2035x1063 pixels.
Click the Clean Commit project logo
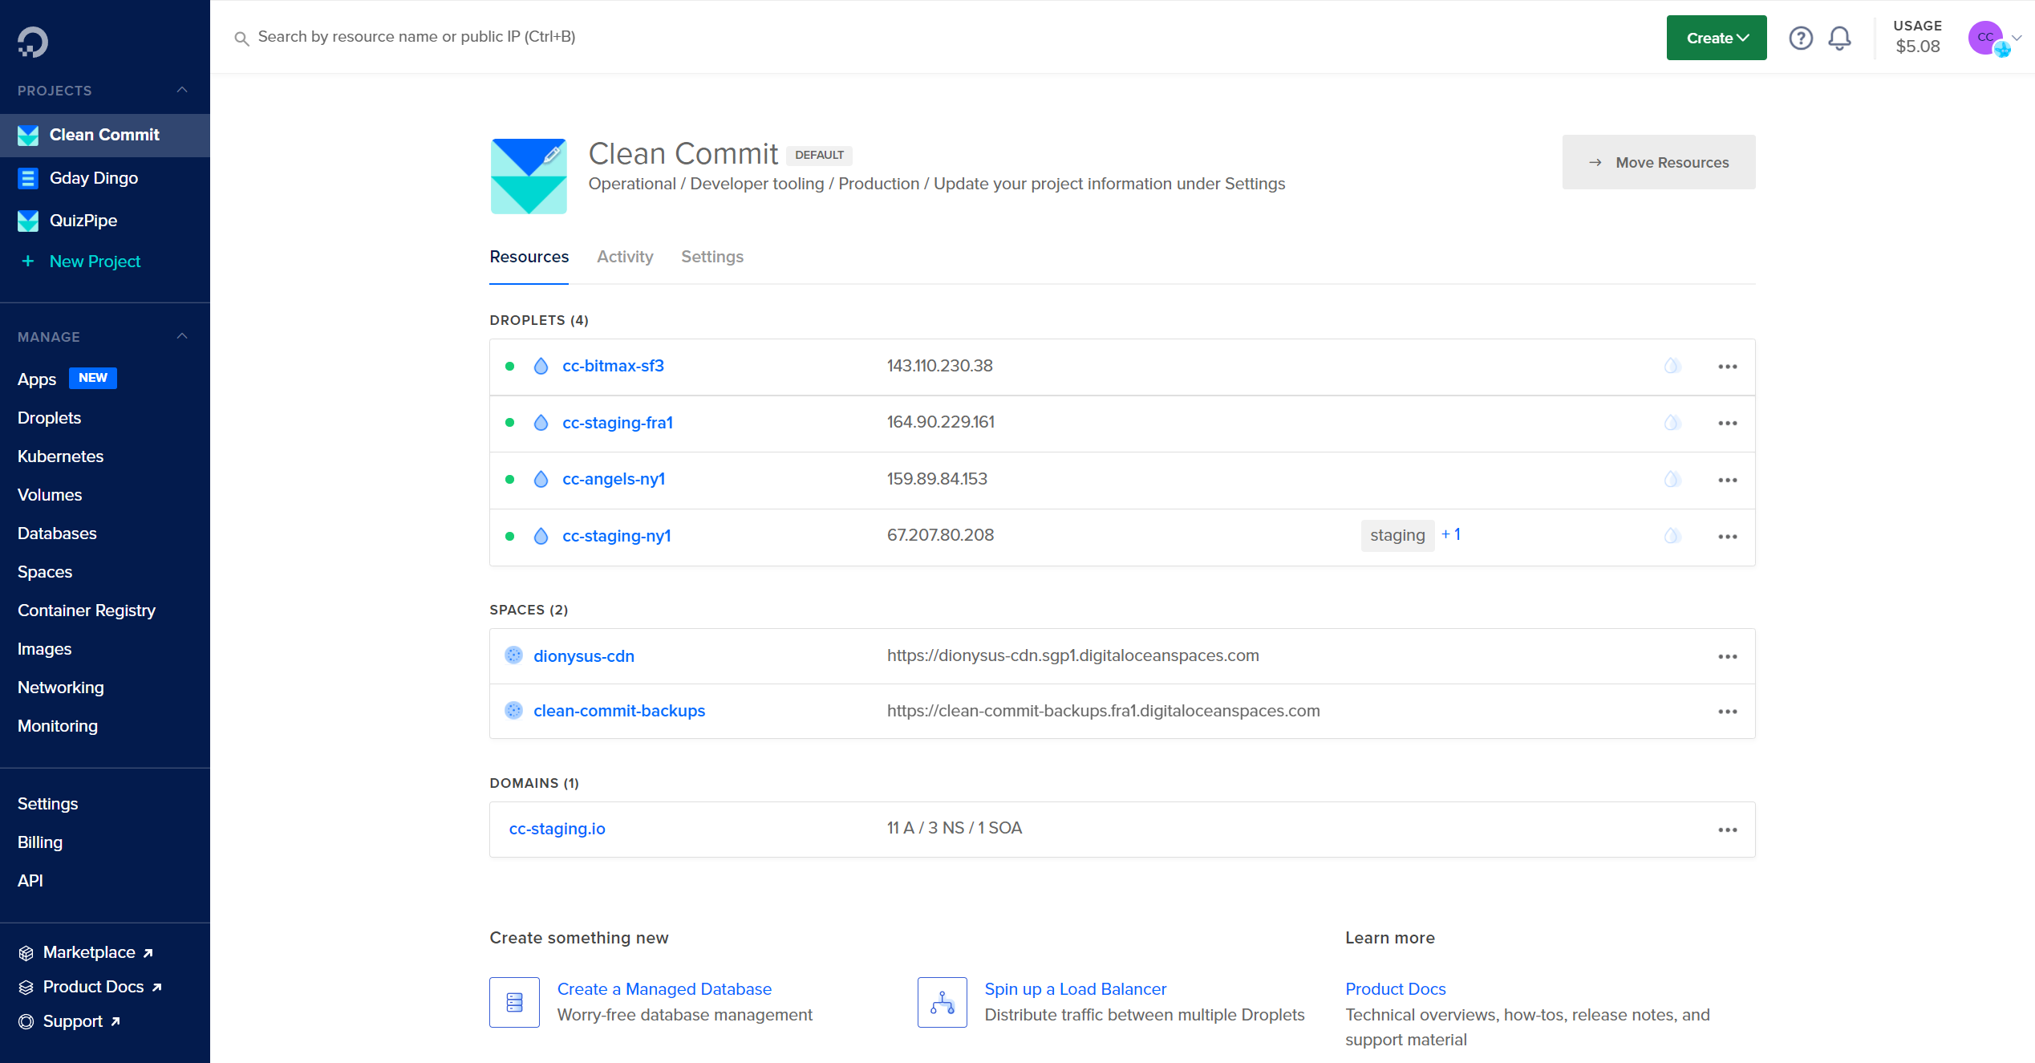tap(529, 176)
